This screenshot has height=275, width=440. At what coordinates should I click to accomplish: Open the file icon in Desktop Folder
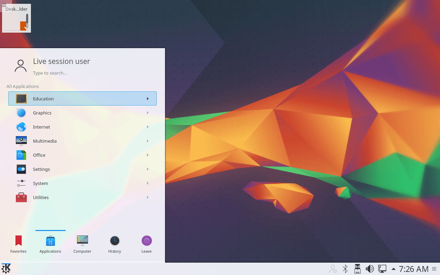point(23,26)
